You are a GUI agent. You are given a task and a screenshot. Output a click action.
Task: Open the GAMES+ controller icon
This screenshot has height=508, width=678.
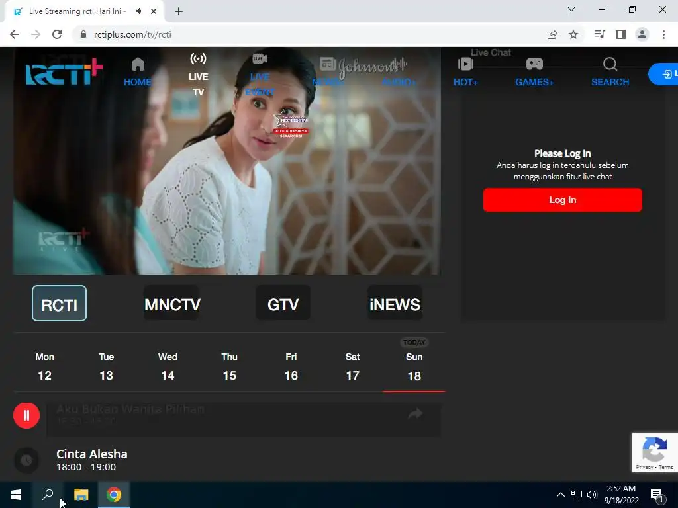coord(534,64)
